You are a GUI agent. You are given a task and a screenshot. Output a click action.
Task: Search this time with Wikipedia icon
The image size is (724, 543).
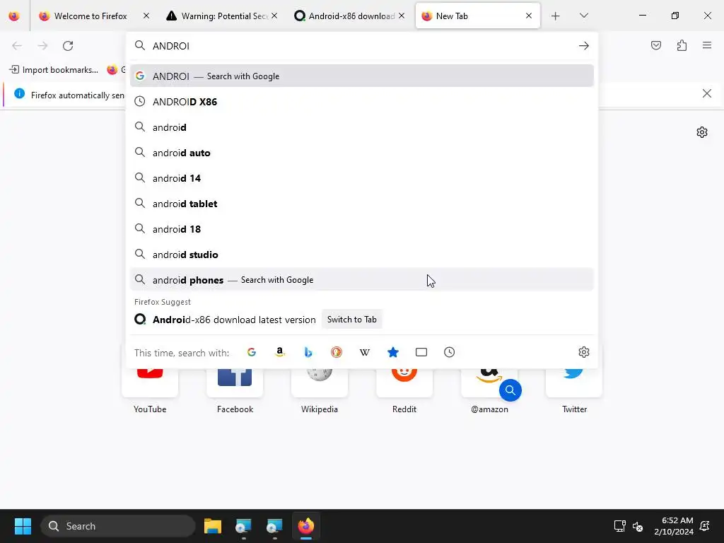[365, 352]
